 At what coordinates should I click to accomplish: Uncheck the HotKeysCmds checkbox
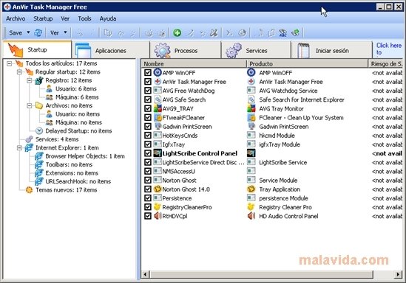pyautogui.click(x=148, y=136)
